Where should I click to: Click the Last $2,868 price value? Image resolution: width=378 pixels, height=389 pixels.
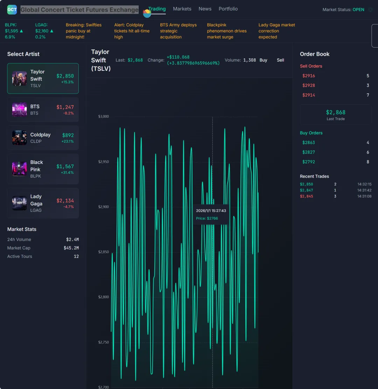coord(135,60)
